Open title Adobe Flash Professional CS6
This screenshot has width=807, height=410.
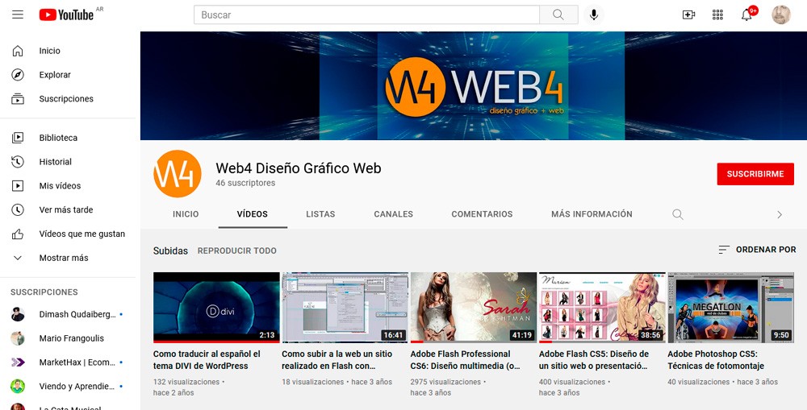[466, 359]
